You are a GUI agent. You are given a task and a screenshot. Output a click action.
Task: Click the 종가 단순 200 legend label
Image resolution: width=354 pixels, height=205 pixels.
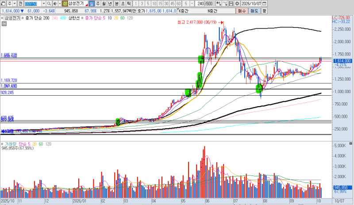click(37, 18)
